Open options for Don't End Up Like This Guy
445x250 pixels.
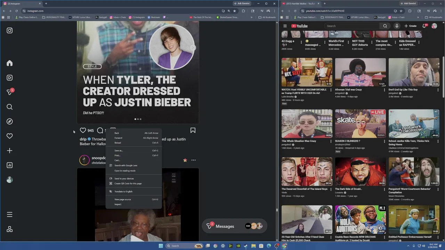438,90
